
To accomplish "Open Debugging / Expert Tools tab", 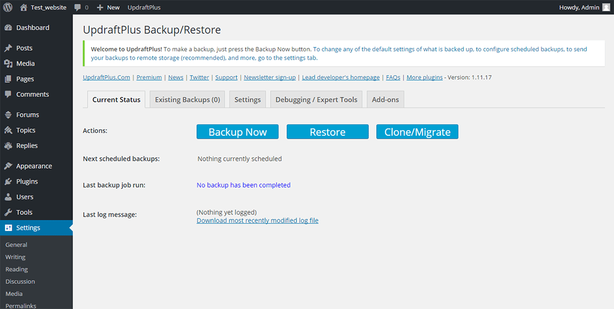I will (x=316, y=100).
